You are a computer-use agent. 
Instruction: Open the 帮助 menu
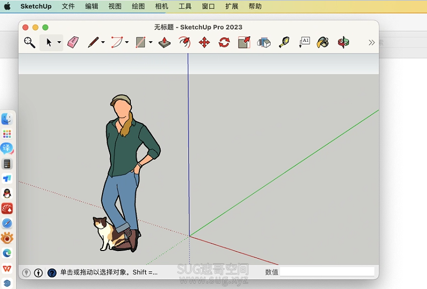pyautogui.click(x=255, y=6)
